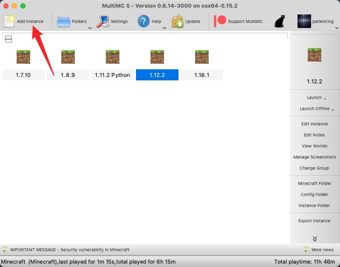Open the Folders toolbar folder icon
340x267 pixels.
pyautogui.click(x=63, y=22)
